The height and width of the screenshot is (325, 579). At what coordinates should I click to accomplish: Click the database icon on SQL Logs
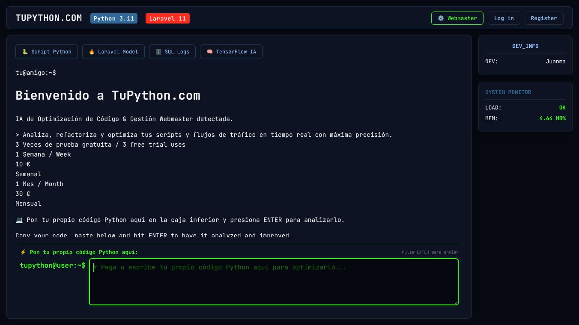coord(158,52)
